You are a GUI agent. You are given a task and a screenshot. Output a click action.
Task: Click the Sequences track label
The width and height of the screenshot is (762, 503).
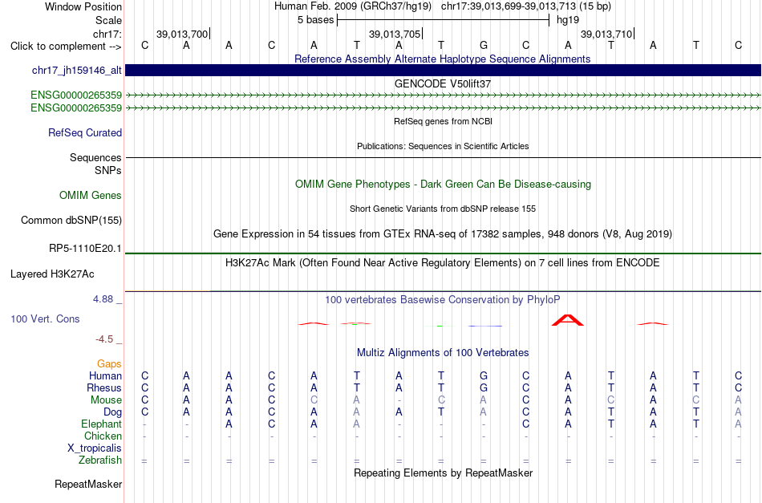[x=95, y=157]
